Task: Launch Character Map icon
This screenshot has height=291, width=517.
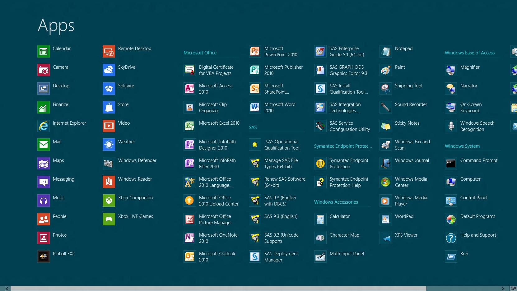Action: [x=320, y=238]
